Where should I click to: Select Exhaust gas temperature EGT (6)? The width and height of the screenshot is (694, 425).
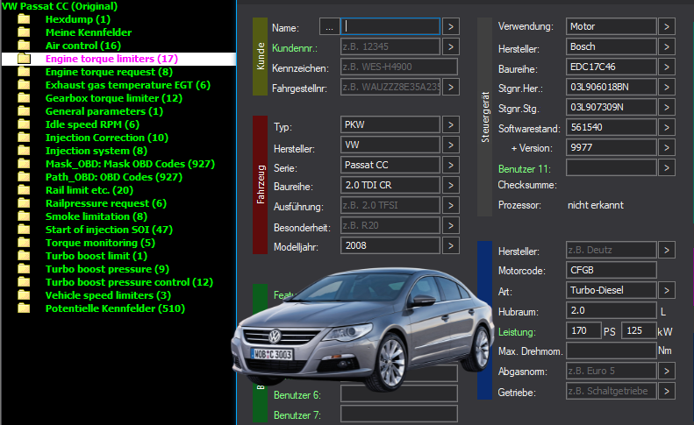click(128, 85)
